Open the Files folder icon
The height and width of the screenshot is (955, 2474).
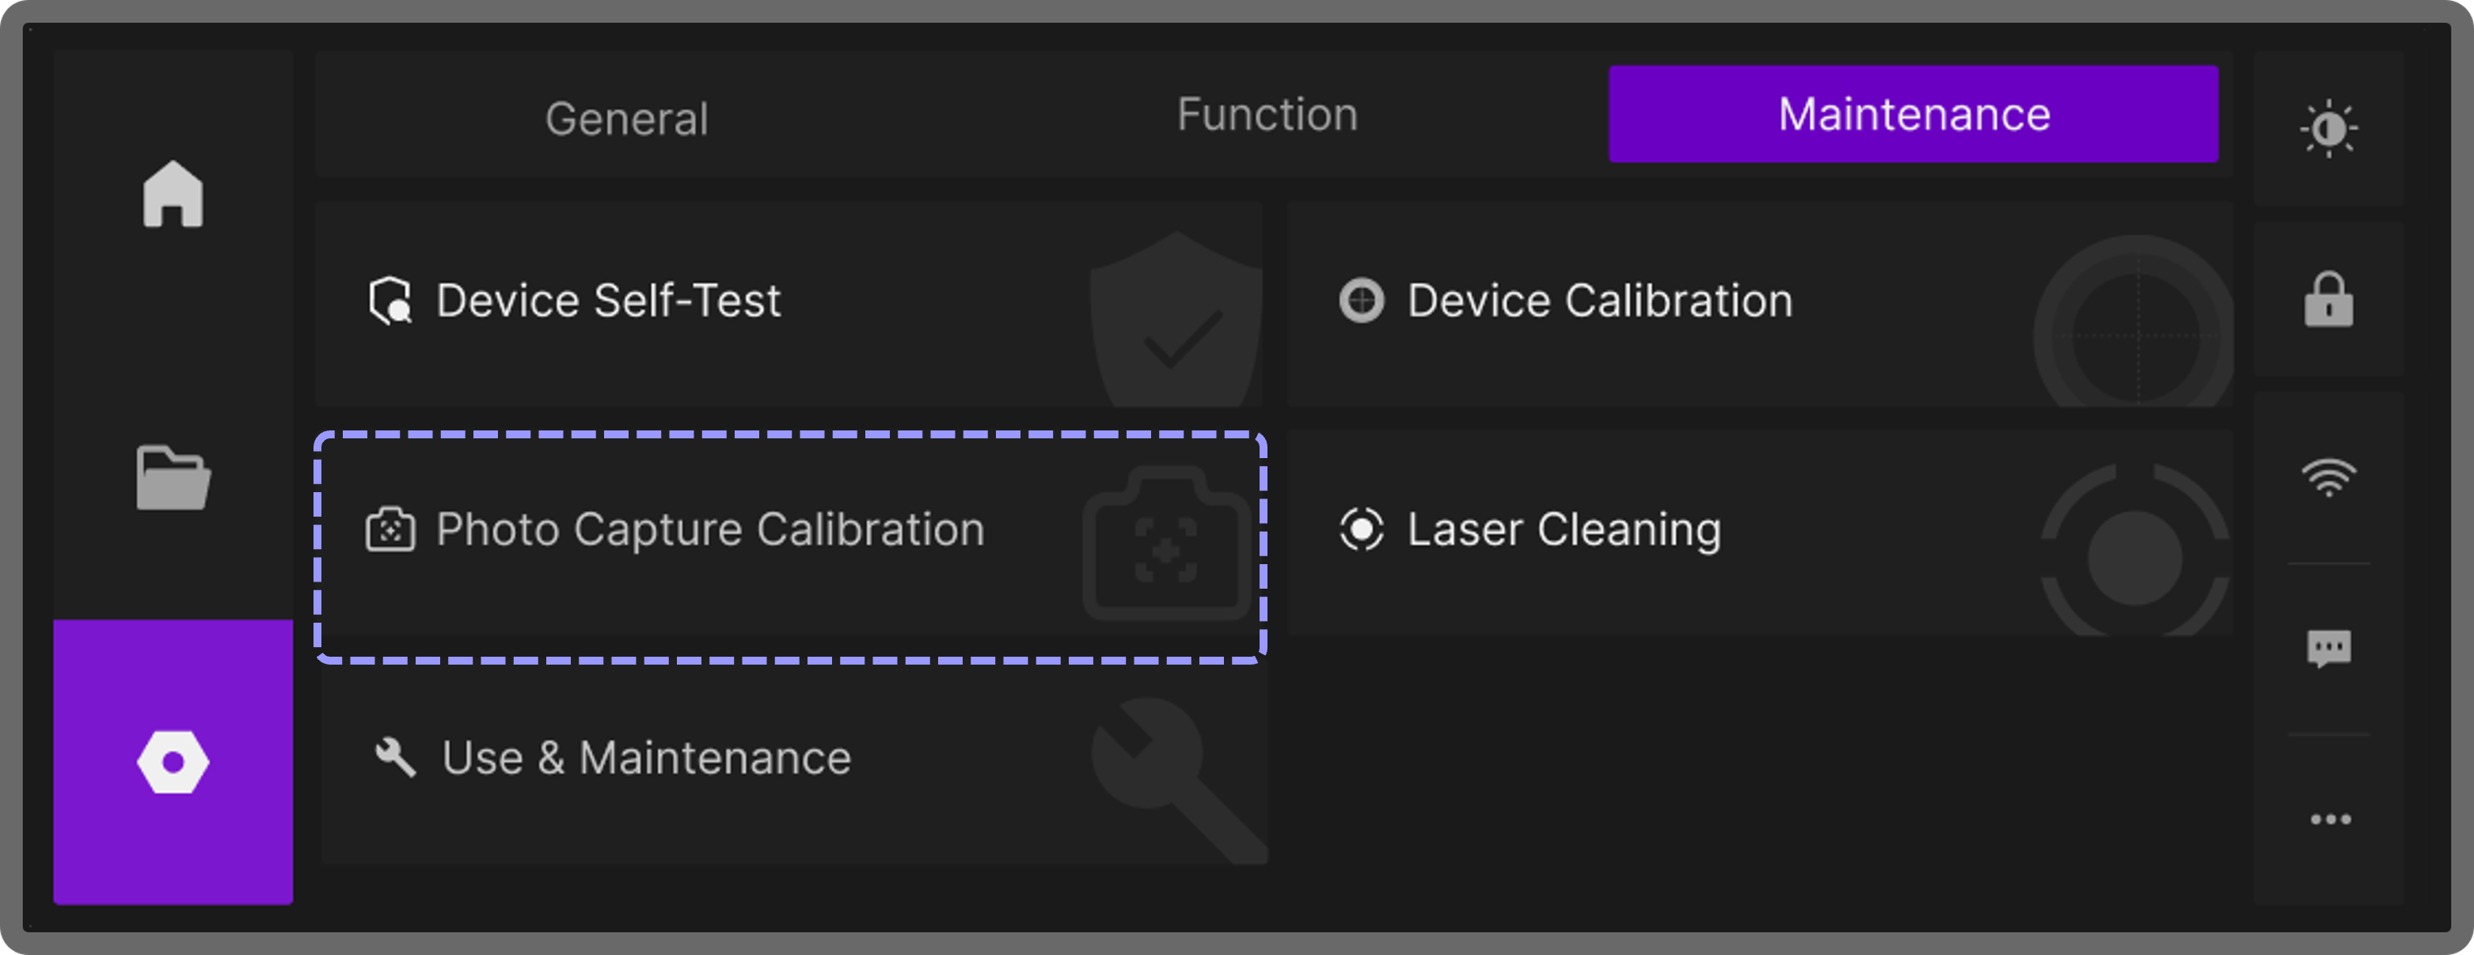coord(173,477)
